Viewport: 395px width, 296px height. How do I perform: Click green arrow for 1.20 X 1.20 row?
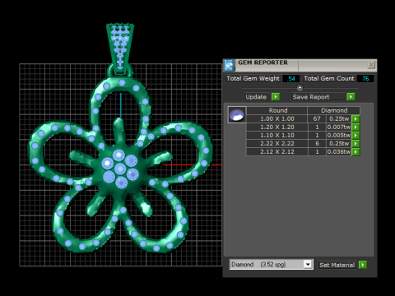pos(355,127)
